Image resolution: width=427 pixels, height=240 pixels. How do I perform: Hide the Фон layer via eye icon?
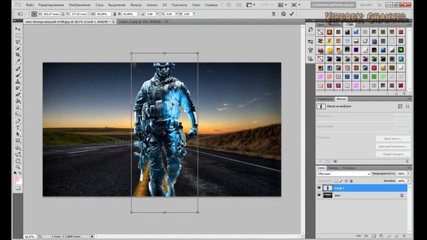pyautogui.click(x=319, y=195)
